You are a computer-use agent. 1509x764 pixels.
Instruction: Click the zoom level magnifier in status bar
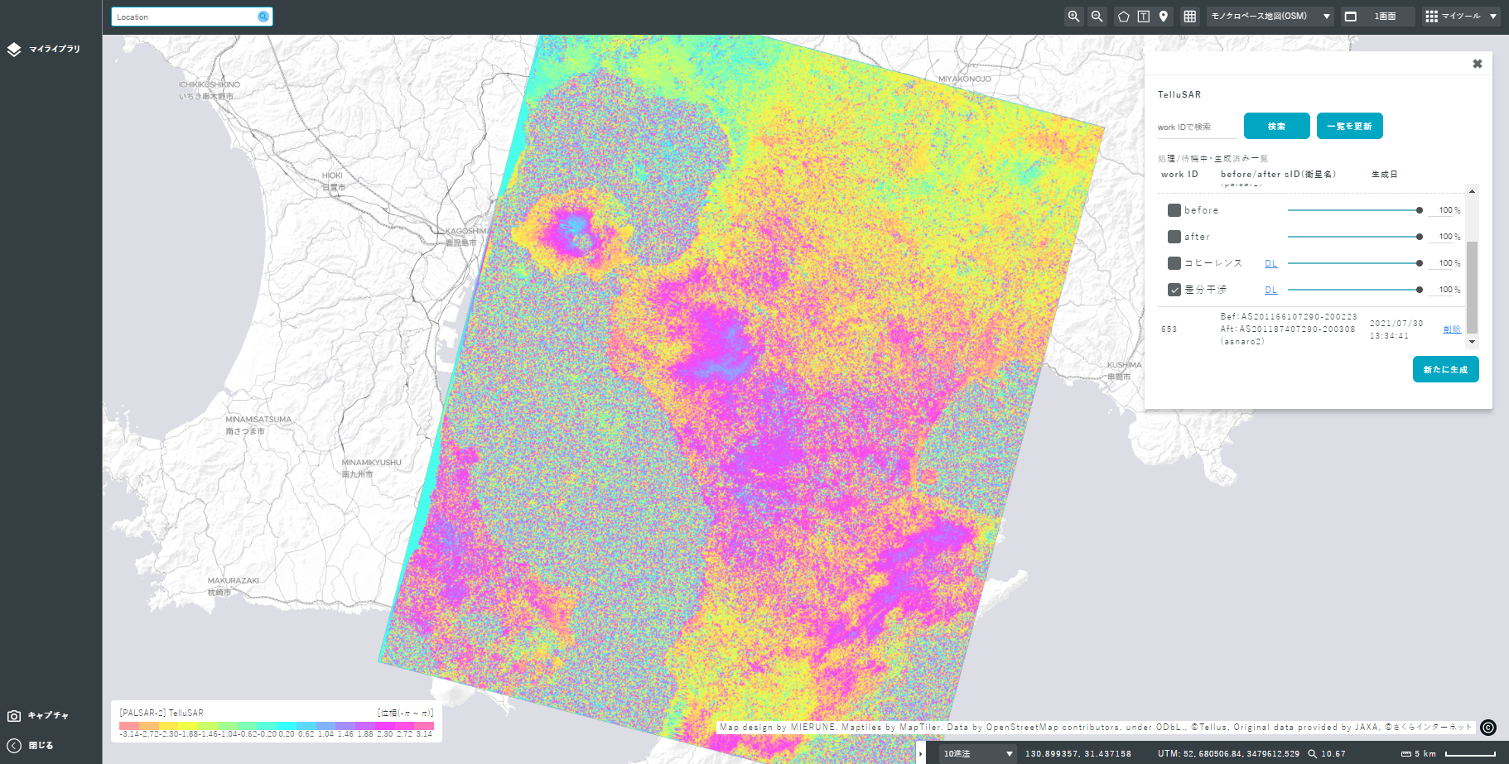click(x=1312, y=754)
